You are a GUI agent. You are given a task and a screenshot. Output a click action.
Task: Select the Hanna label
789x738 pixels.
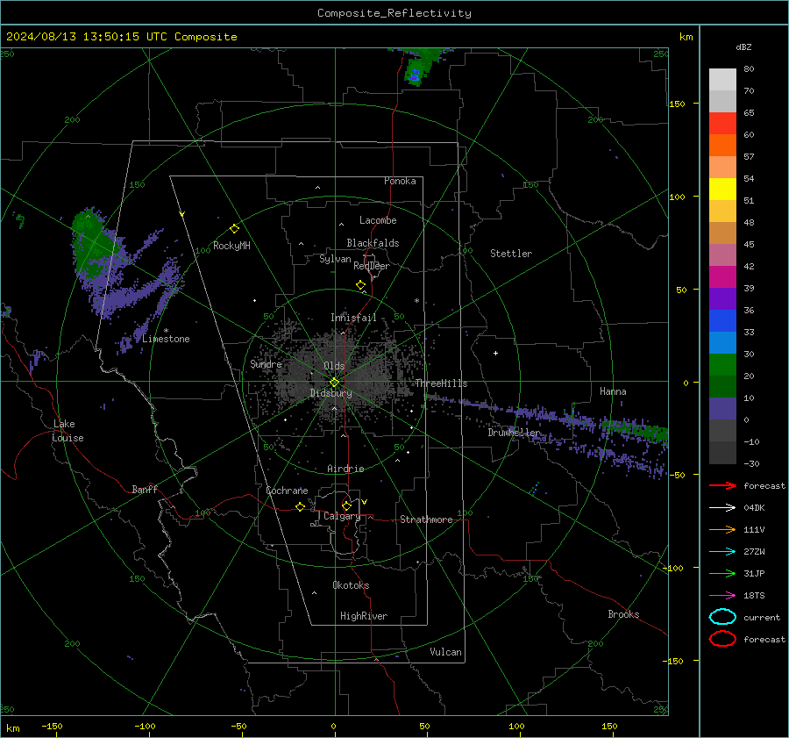[x=613, y=391]
